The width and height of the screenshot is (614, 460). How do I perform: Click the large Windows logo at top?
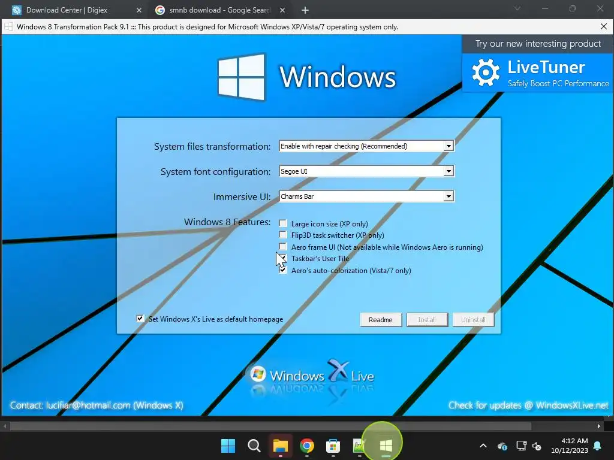(x=242, y=77)
